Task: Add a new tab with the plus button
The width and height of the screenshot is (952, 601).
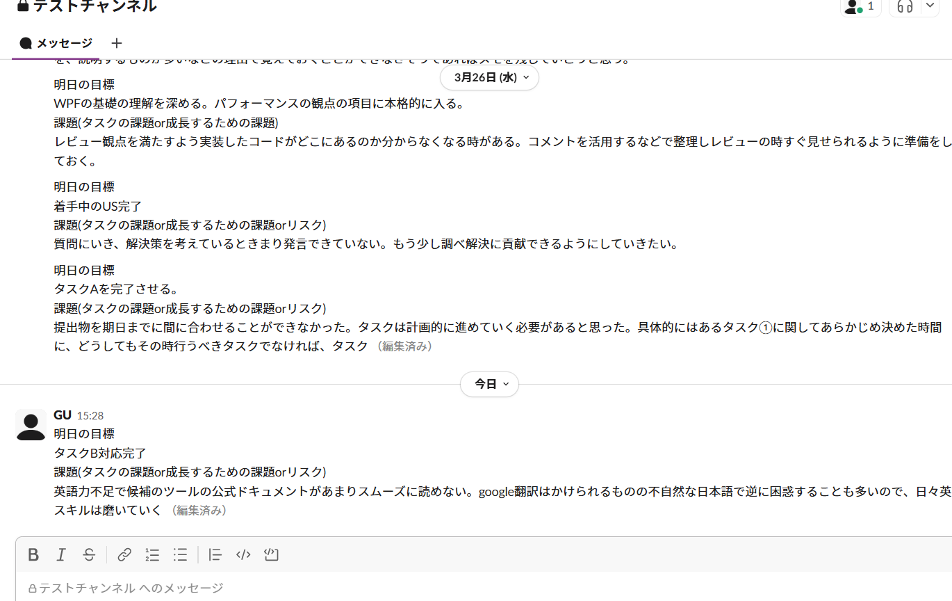Action: pos(116,42)
